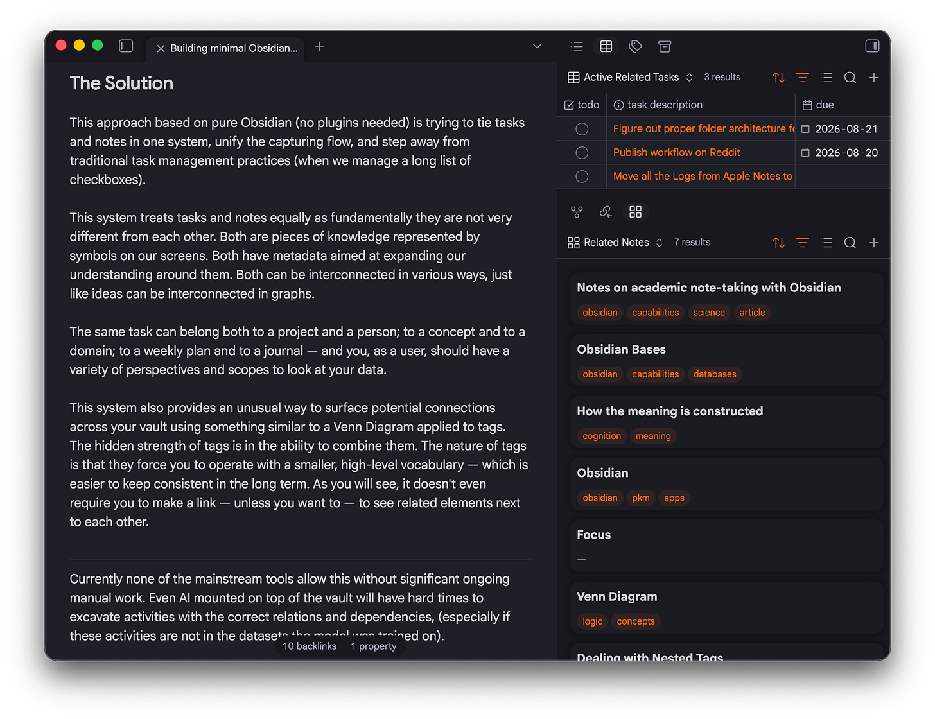Click the logic tag
935x719 pixels.
(x=592, y=621)
